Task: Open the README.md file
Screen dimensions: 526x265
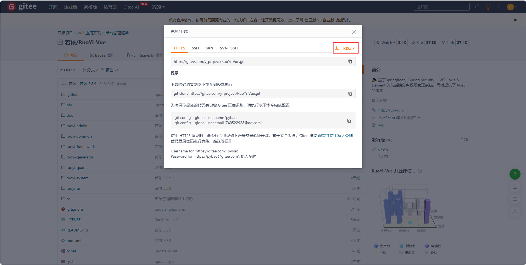Action: [77, 230]
